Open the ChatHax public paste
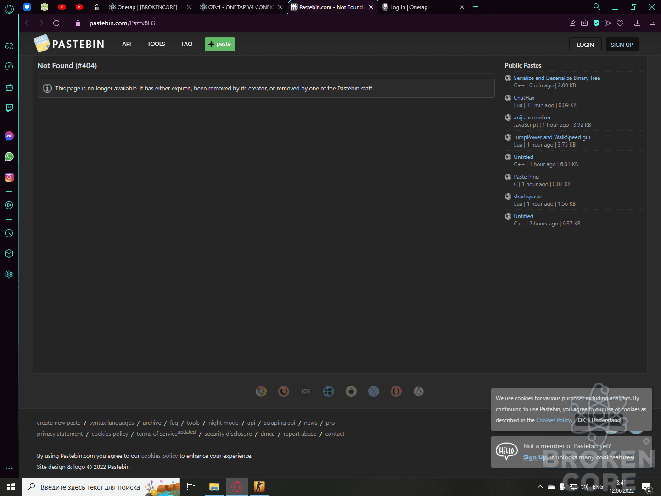This screenshot has height=496, width=661. tap(524, 98)
